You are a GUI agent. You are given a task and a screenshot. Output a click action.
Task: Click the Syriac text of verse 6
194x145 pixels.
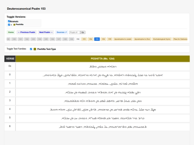pos(102,127)
